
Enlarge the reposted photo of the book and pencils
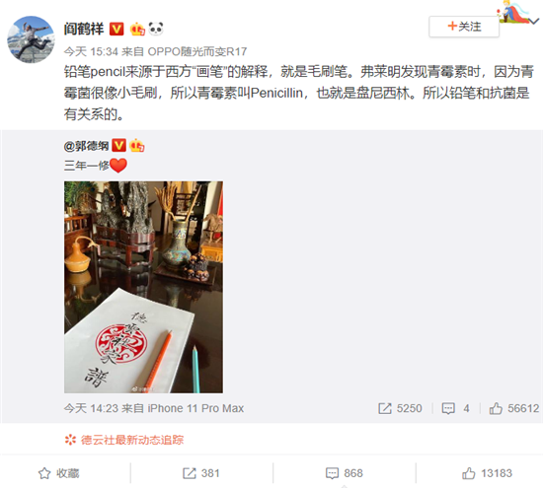pos(143,287)
